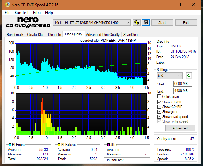Click the Speed value 8.25 X
Image resolution: width=203 pixels, height=166 pixels.
point(189,159)
